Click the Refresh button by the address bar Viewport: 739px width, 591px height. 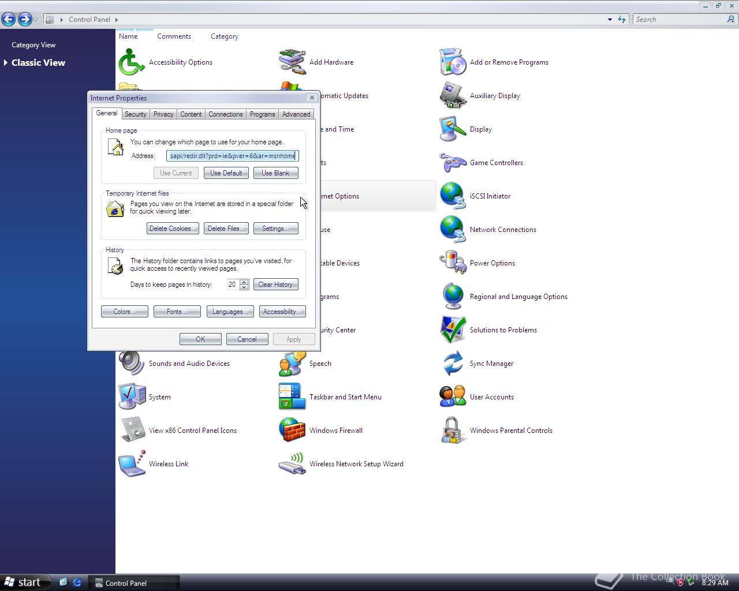point(622,19)
